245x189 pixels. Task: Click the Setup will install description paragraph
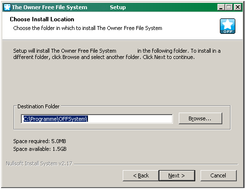(x=117, y=54)
